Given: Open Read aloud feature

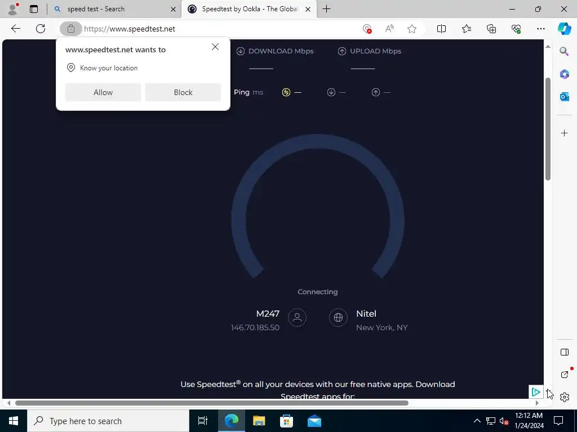Looking at the screenshot, I should click(389, 29).
